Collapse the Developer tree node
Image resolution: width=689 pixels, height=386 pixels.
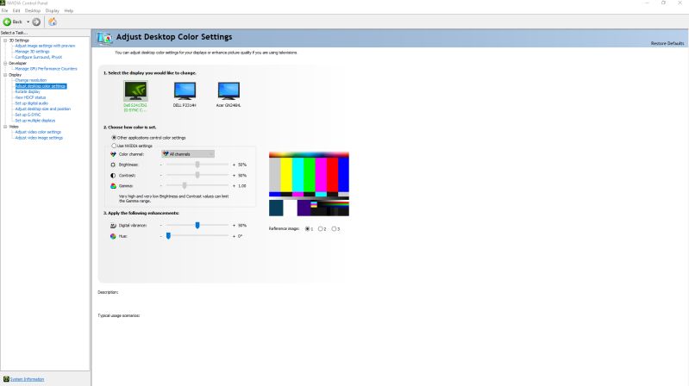pos(5,63)
